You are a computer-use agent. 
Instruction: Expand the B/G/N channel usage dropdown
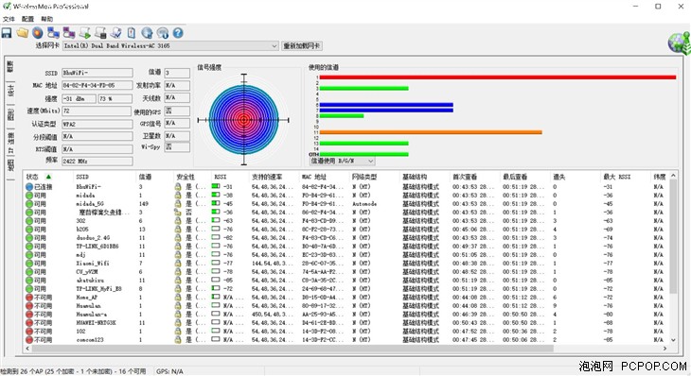click(x=343, y=161)
